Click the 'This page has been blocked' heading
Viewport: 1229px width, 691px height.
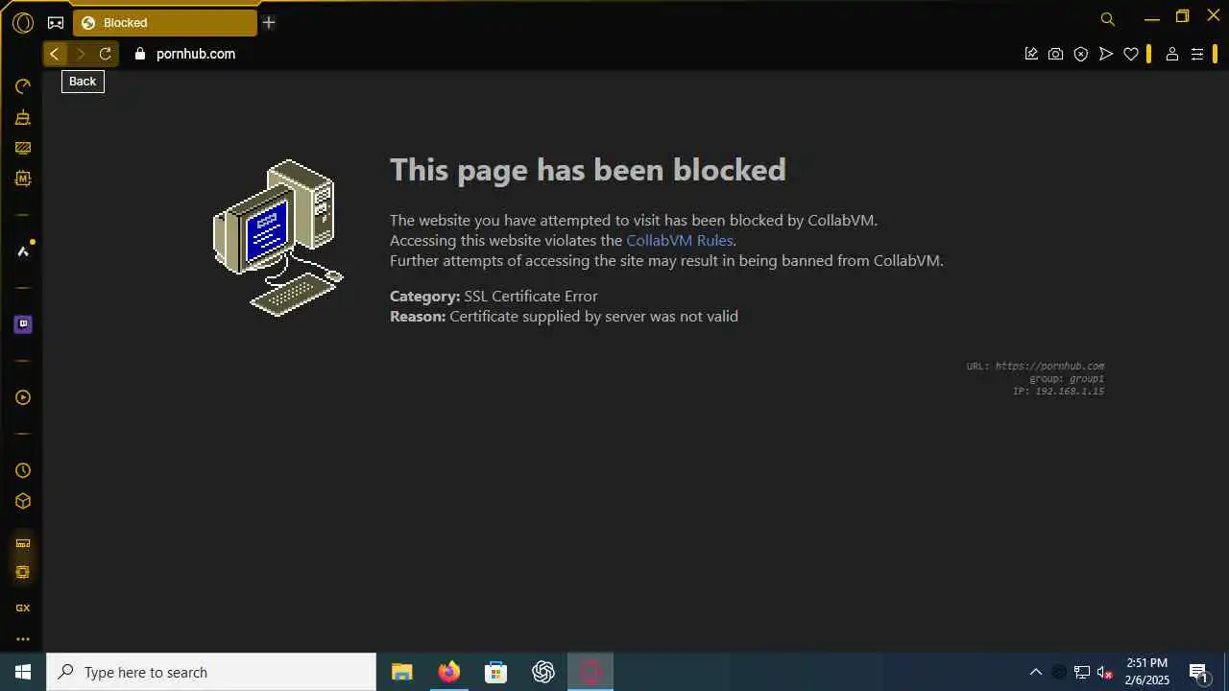click(x=588, y=170)
